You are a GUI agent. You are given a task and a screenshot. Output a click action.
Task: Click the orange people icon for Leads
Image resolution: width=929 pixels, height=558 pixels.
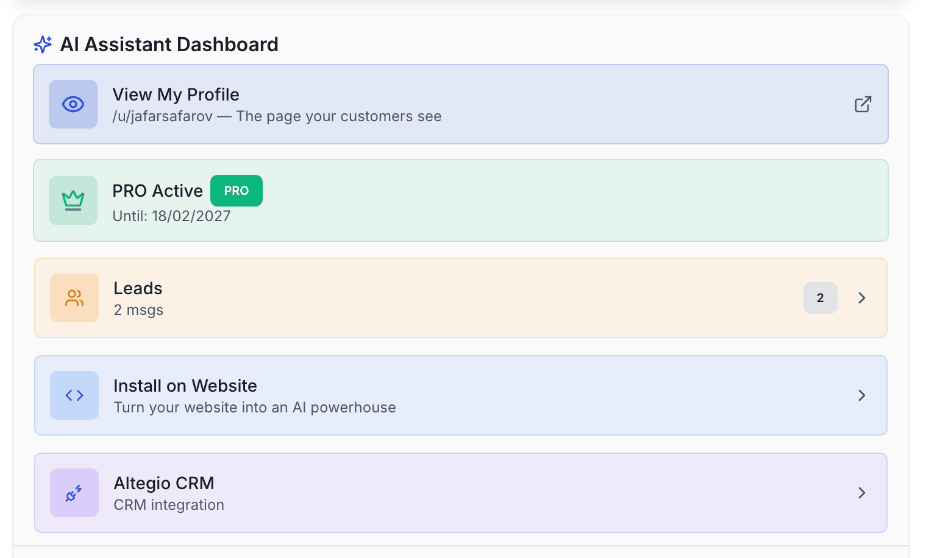coord(74,298)
